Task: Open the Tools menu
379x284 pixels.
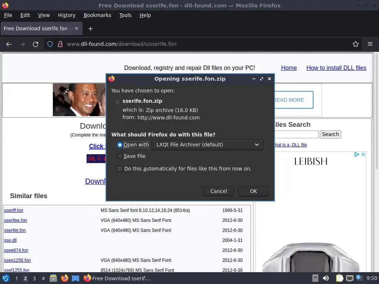Action: [x=125, y=15]
